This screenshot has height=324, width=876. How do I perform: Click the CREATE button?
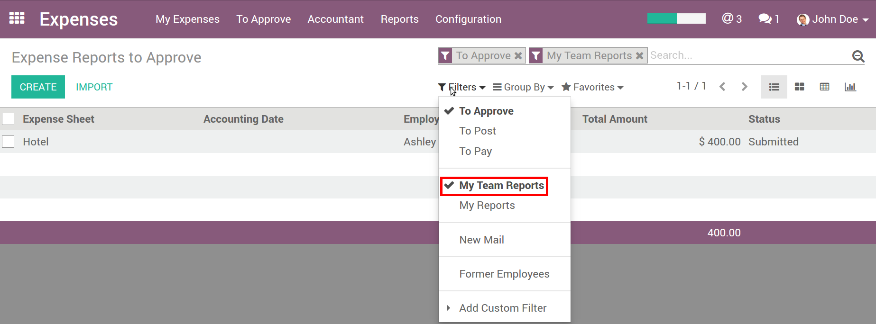pyautogui.click(x=38, y=87)
